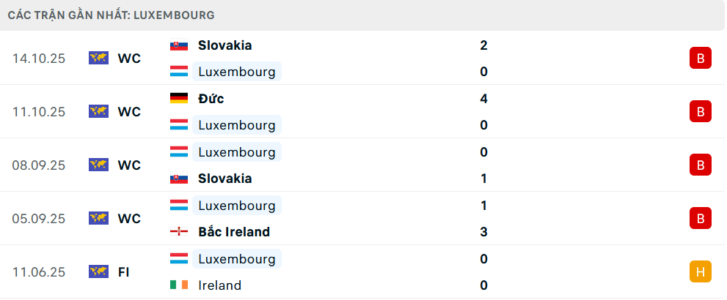
Task: Click the competition icon next to FI
Action: tap(98, 272)
